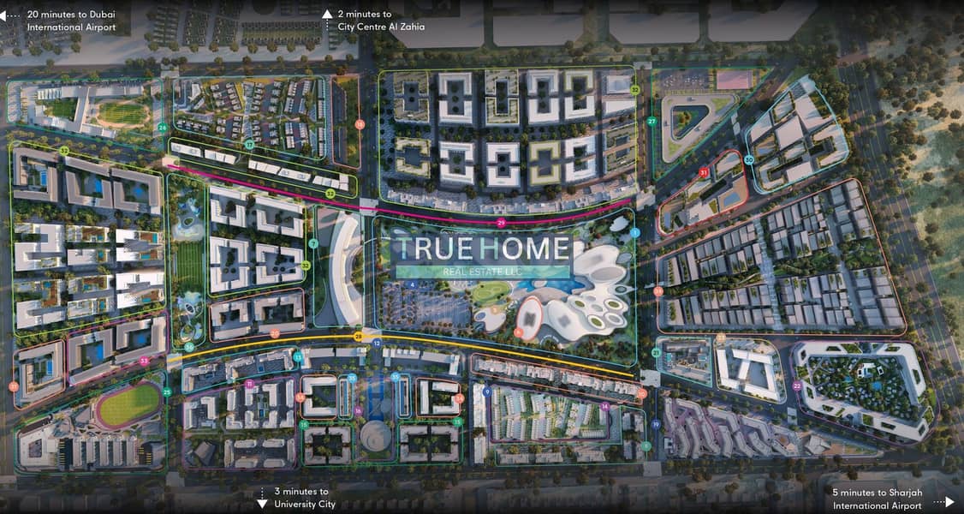Select the red number 31 zone marker
This screenshot has width=964, height=514.
[x=704, y=173]
